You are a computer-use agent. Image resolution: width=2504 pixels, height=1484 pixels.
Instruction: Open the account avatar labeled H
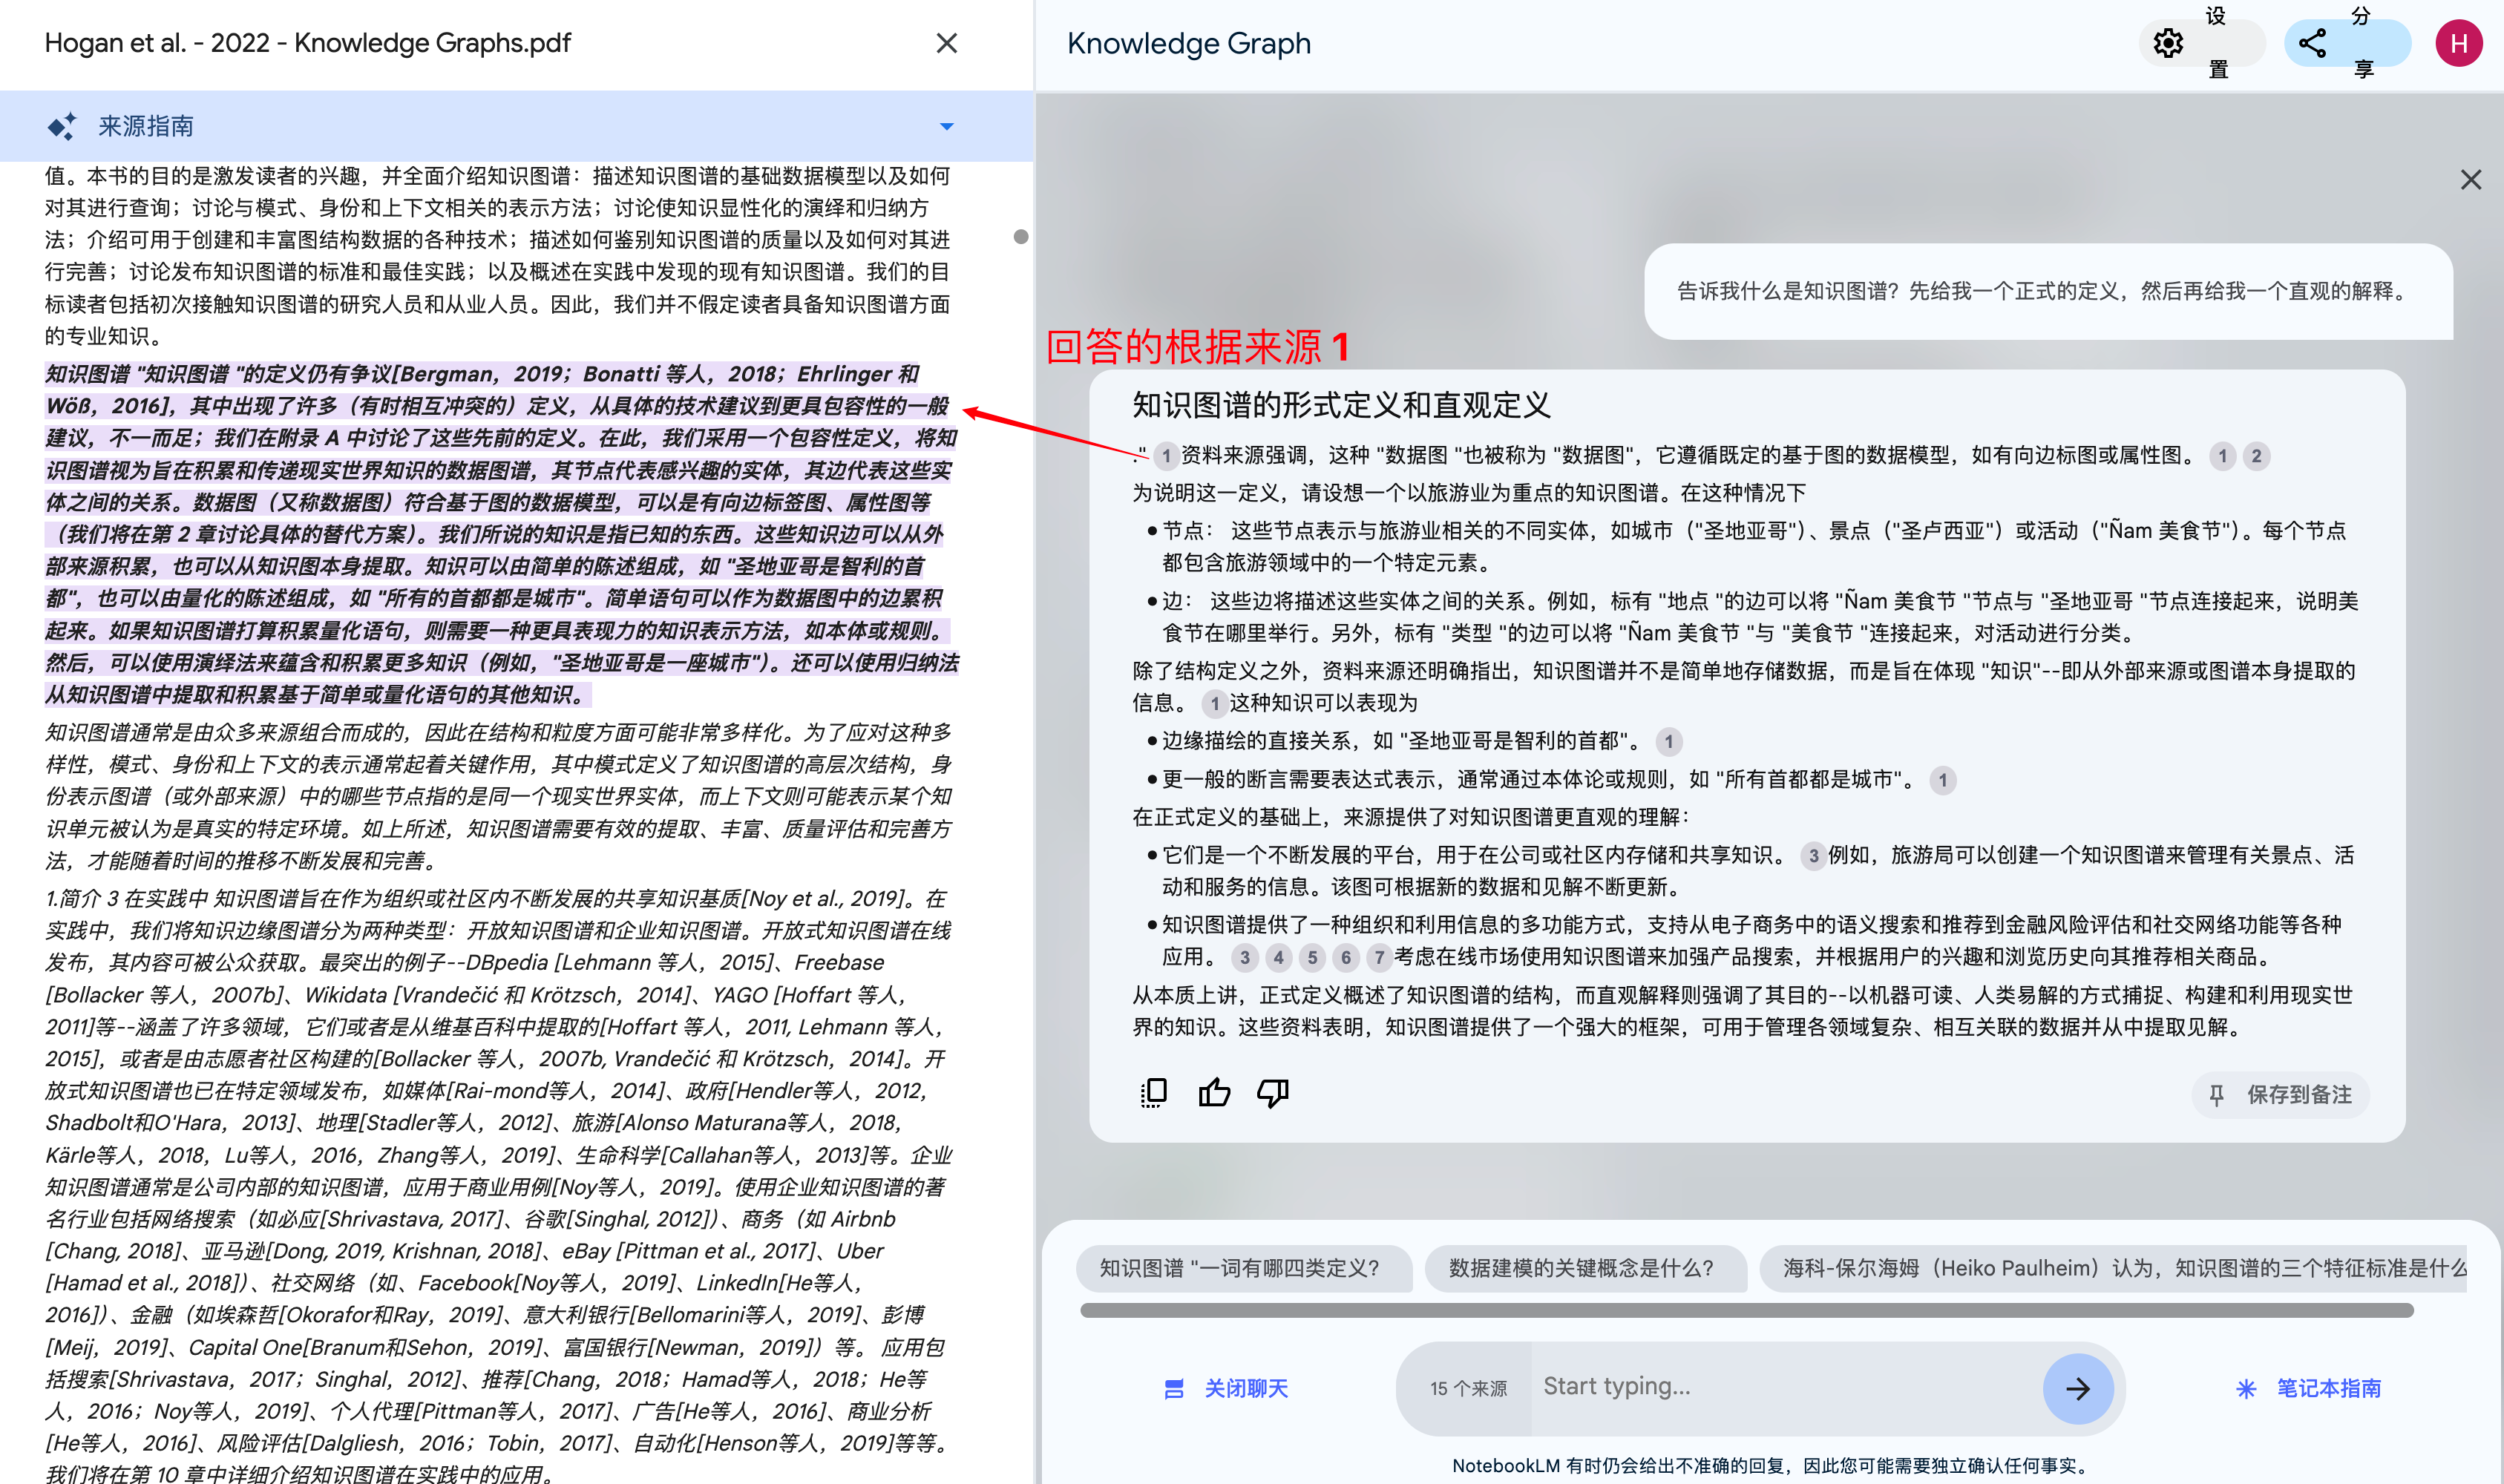click(2458, 43)
